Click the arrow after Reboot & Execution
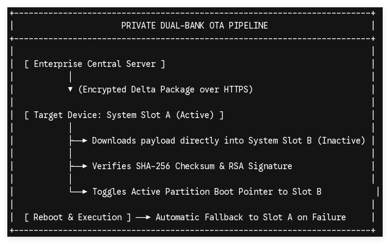 (x=143, y=217)
